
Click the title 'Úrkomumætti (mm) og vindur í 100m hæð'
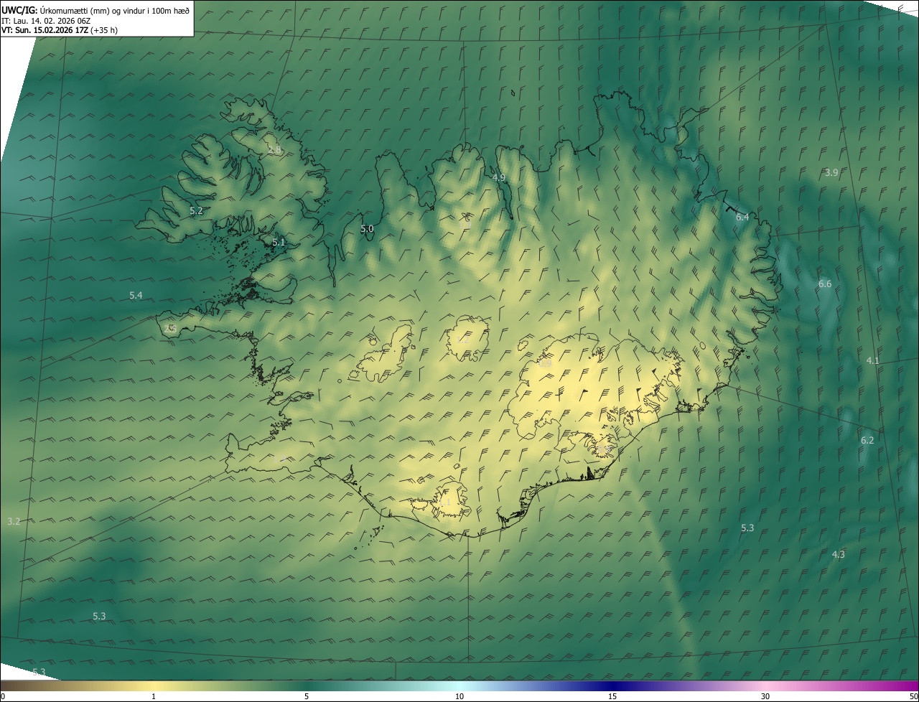[115, 10]
